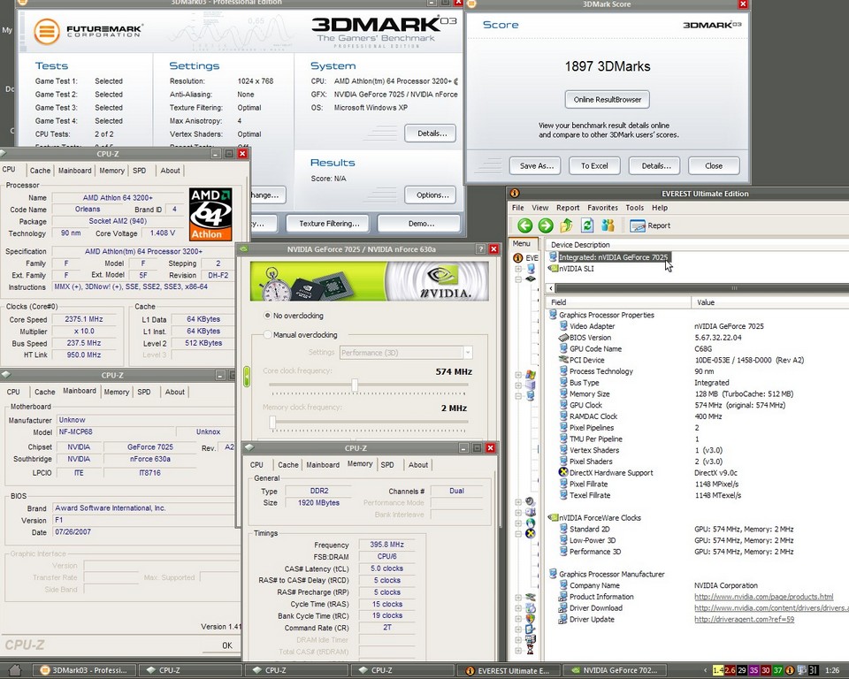Open the Driver Update driveragent link
This screenshot has height=679, width=849.
[x=744, y=620]
